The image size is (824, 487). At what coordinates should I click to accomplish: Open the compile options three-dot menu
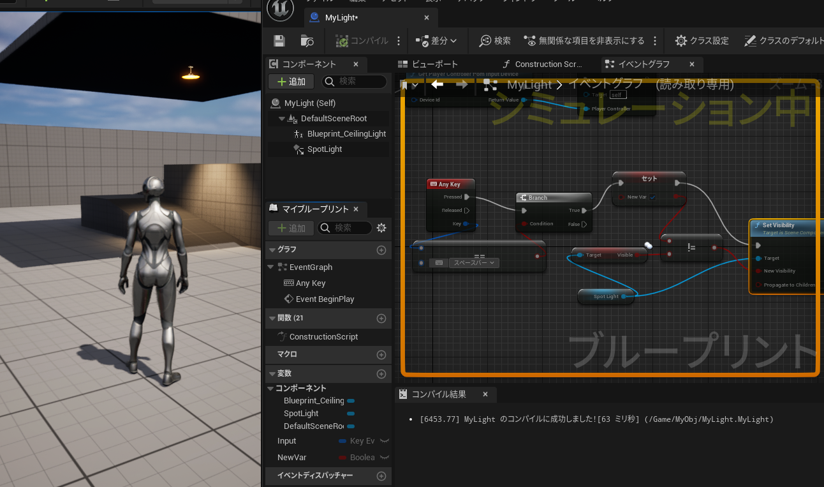[399, 41]
